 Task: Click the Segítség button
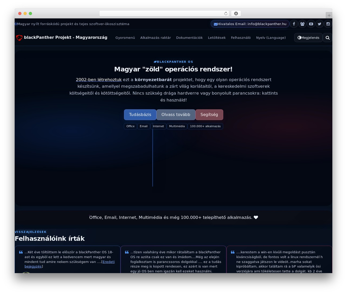pos(209,115)
